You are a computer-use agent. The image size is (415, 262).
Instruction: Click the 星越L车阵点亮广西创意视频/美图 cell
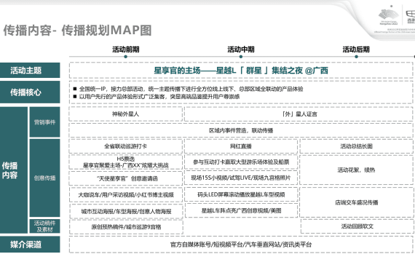[x=241, y=210]
